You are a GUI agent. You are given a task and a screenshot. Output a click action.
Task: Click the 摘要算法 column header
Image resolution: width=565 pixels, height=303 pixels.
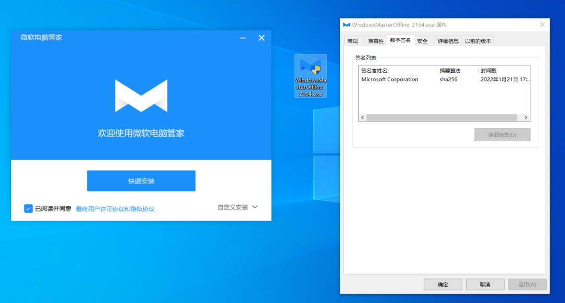(x=458, y=71)
